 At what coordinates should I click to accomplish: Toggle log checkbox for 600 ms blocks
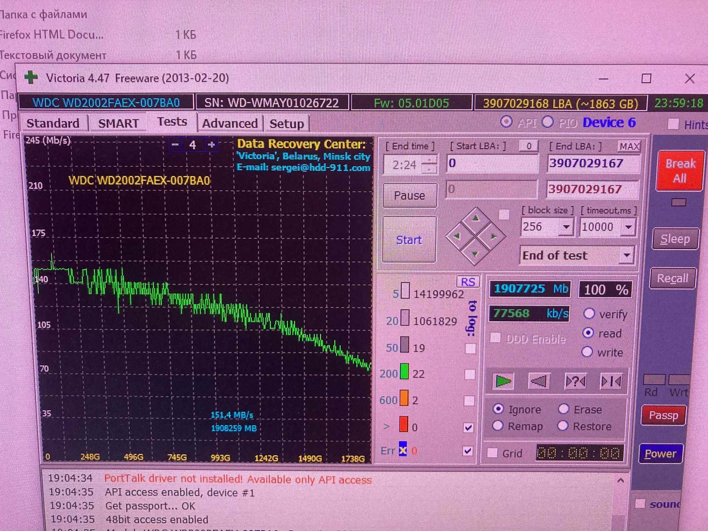pyautogui.click(x=469, y=400)
